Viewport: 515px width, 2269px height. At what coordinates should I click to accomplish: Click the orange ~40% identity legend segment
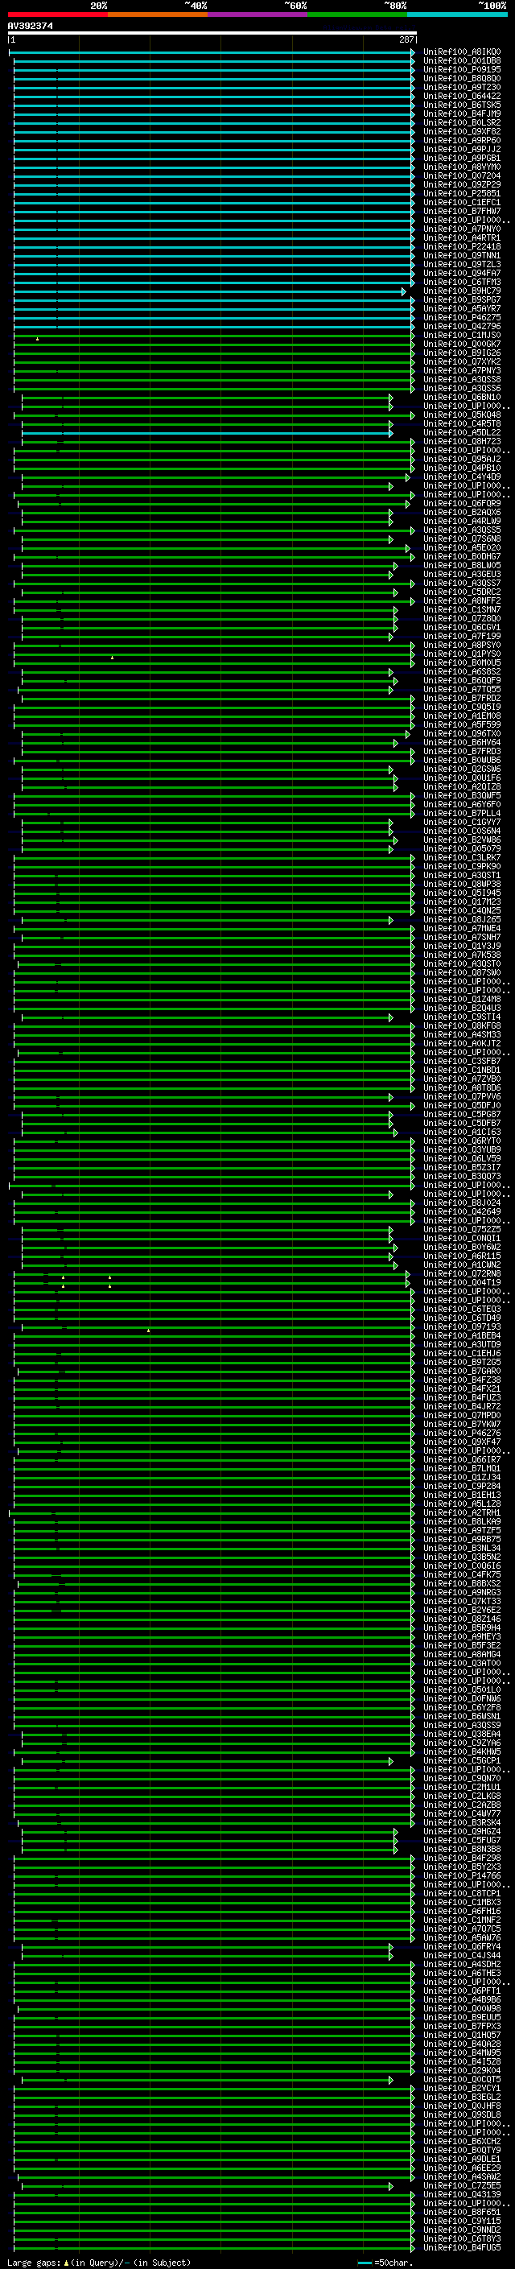(x=158, y=14)
